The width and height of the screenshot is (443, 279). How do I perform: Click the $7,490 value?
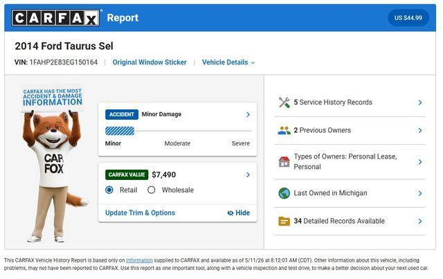click(164, 175)
